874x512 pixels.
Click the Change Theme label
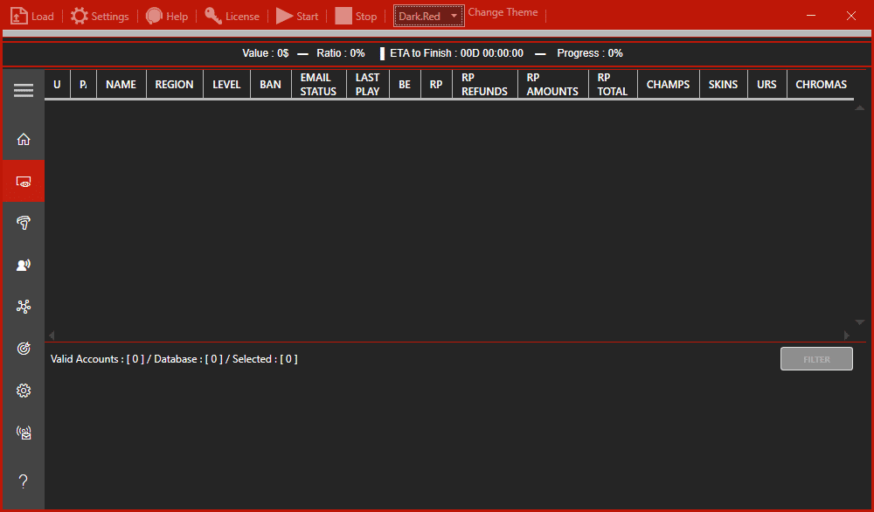click(503, 12)
